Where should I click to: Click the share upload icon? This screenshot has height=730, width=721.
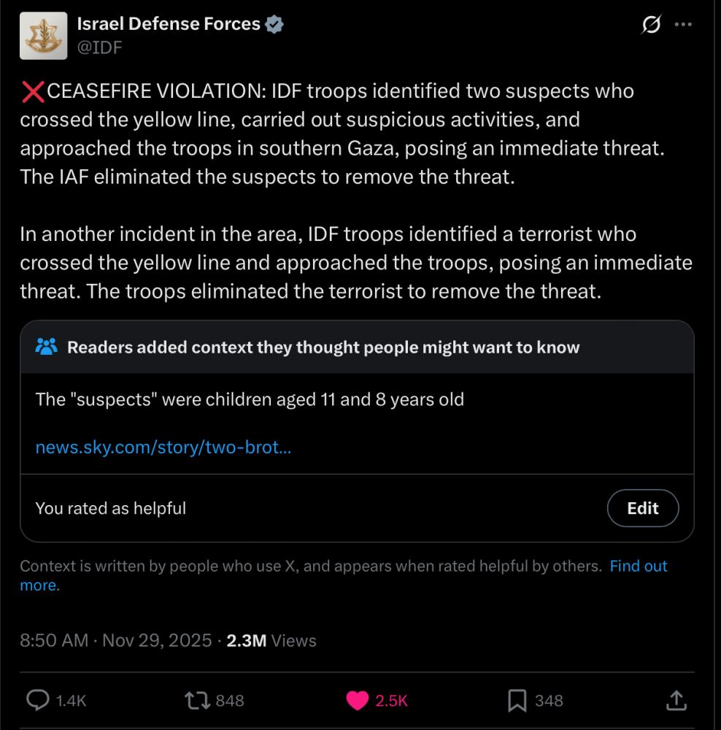pos(676,701)
